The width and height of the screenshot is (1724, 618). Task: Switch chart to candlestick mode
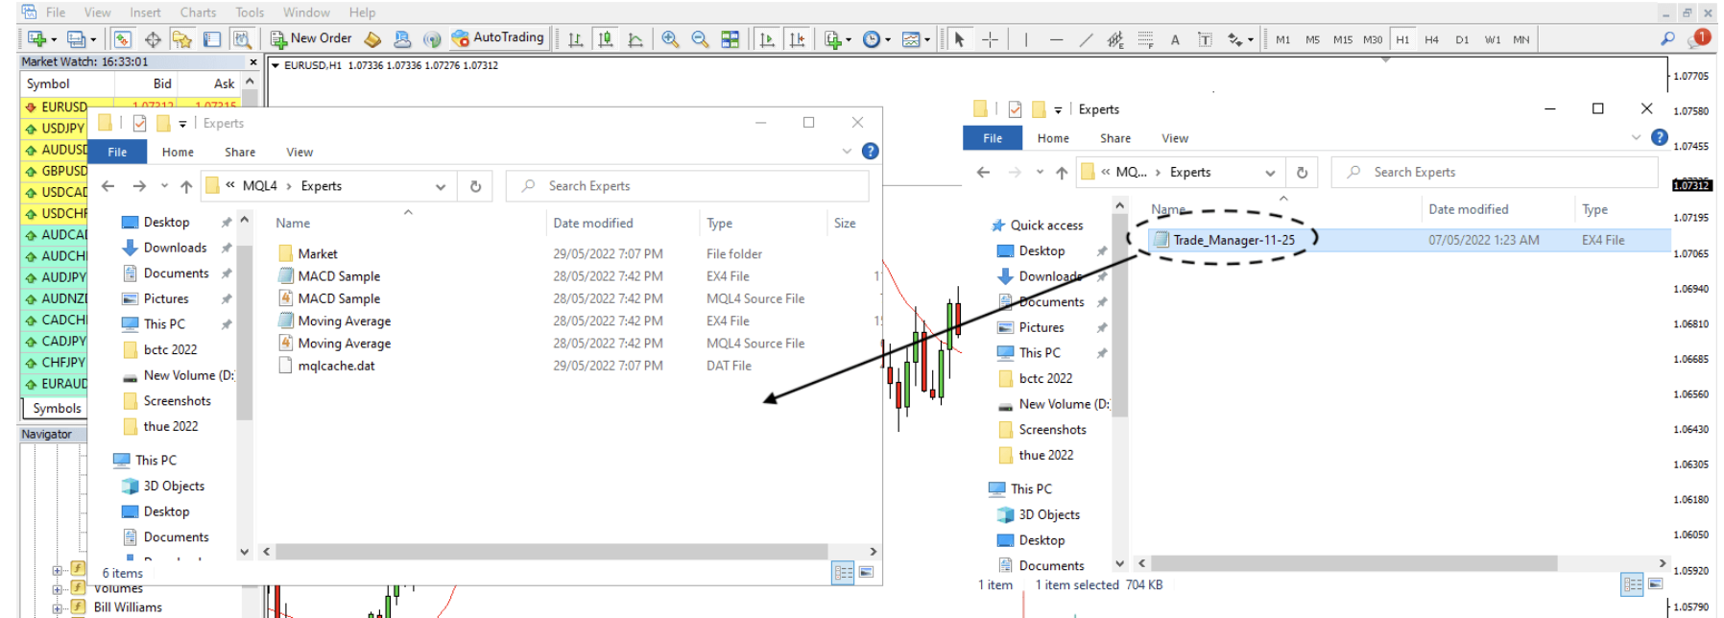tap(606, 39)
